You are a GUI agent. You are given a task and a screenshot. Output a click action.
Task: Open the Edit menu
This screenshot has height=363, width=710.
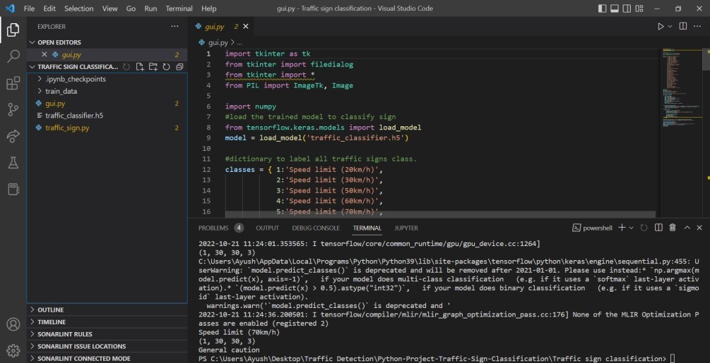49,8
